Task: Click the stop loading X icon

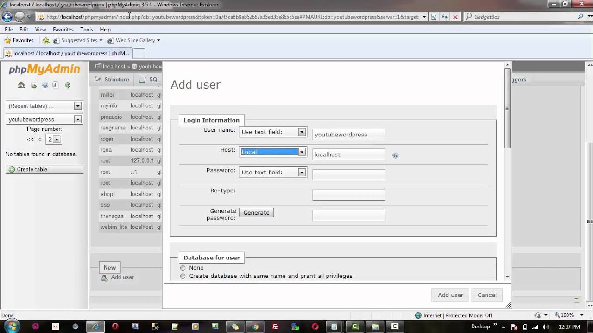Action: [x=455, y=17]
